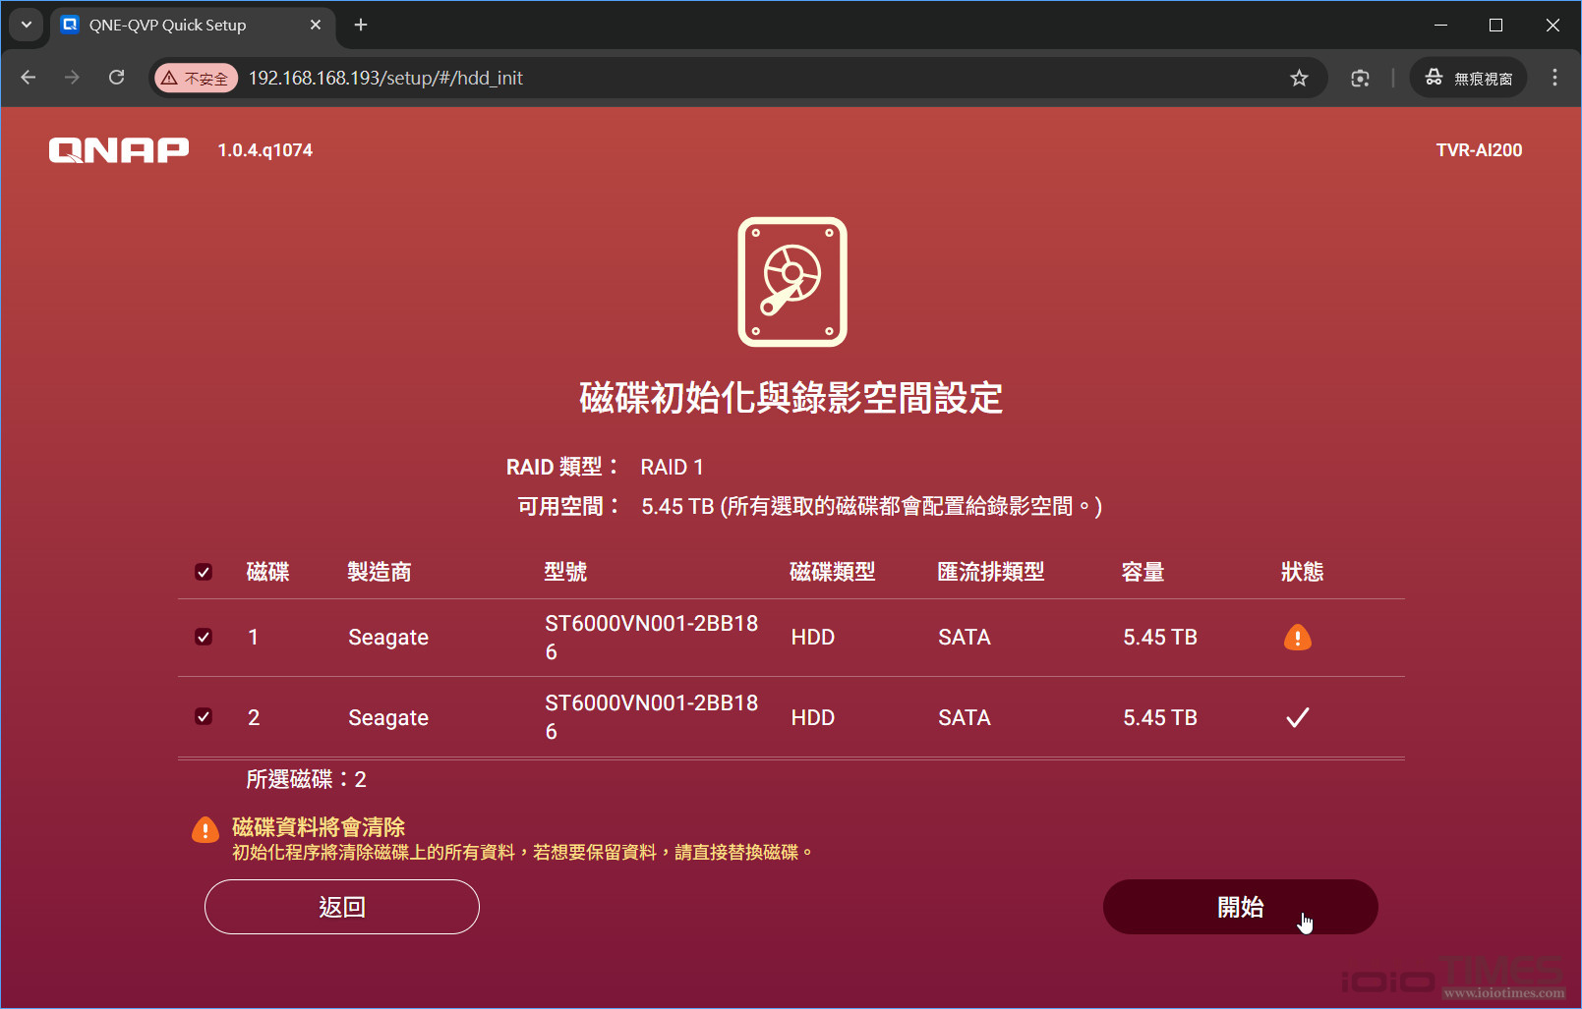
Task: Click the hard disk illustration icon
Action: click(791, 282)
